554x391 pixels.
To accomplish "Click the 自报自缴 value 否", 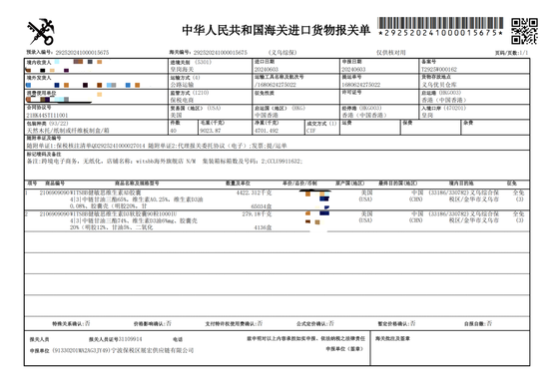I will point(489,323).
